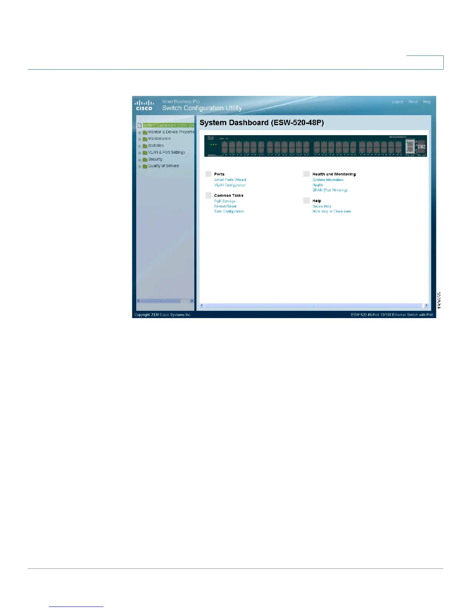471x610 pixels.
Task: Click the Copyright 2009 Cisco Systems text
Action: pyautogui.click(x=162, y=315)
